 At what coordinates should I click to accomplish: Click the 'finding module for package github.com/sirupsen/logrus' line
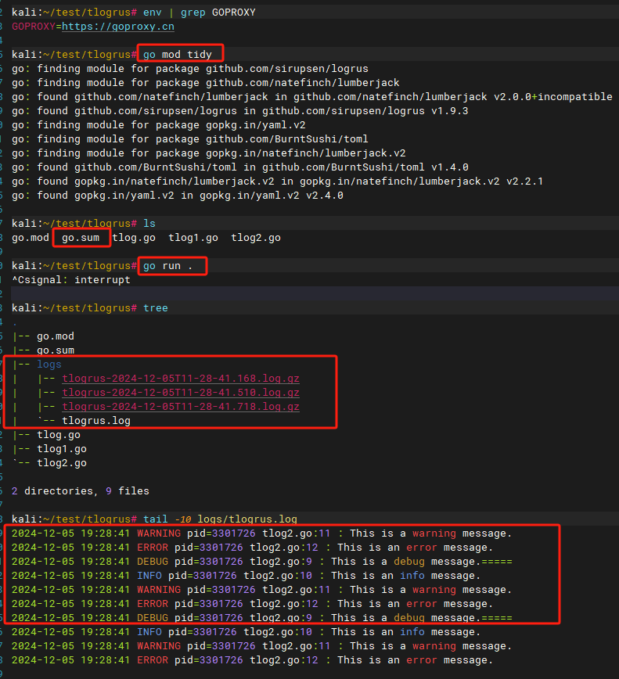(x=190, y=68)
